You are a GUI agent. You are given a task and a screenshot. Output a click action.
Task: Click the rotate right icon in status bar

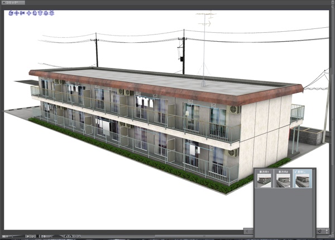71,236
